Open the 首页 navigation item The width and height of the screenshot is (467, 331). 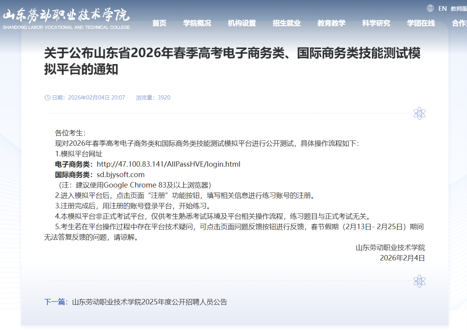pyautogui.click(x=159, y=24)
